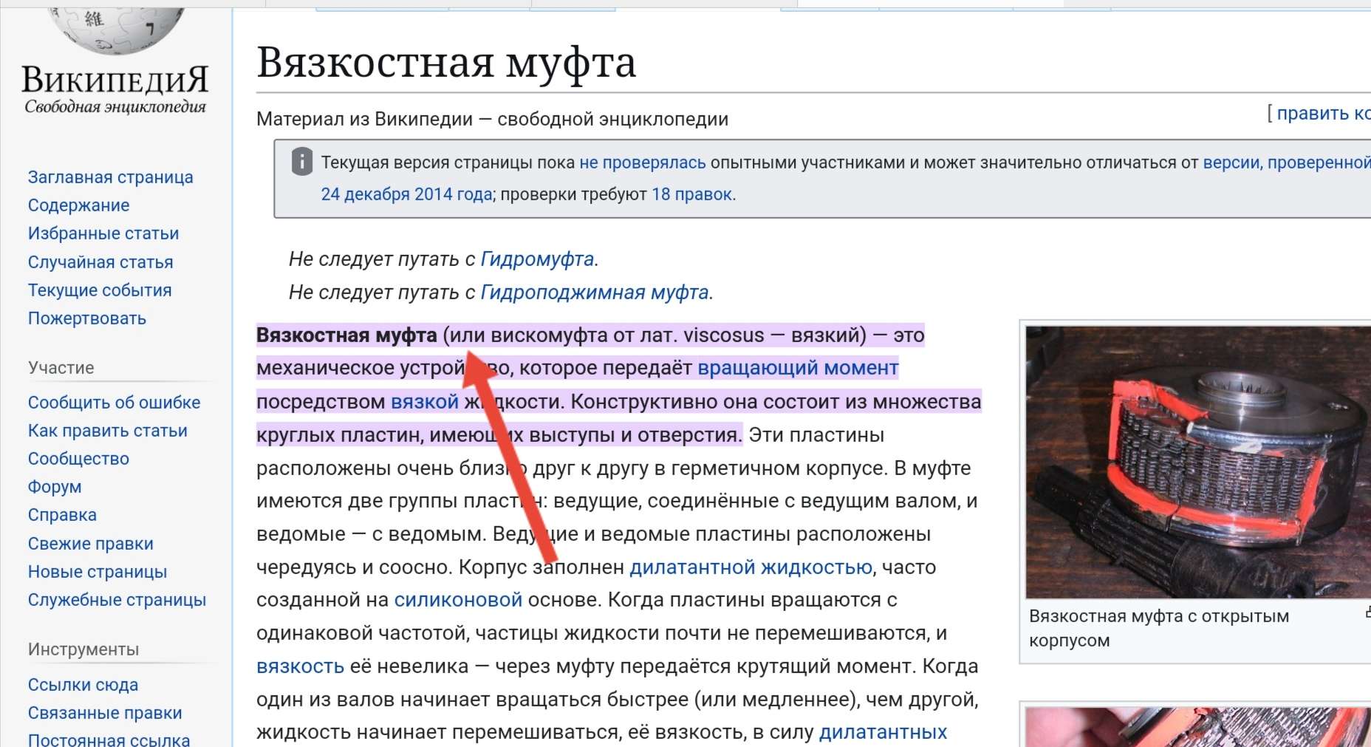
Task: Click the Участие sidebar section heading
Action: click(x=61, y=368)
